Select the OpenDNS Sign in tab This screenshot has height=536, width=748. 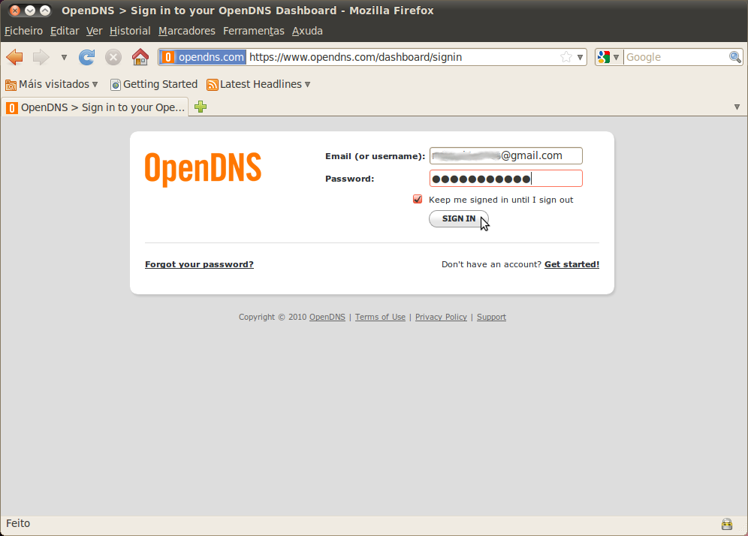(95, 107)
